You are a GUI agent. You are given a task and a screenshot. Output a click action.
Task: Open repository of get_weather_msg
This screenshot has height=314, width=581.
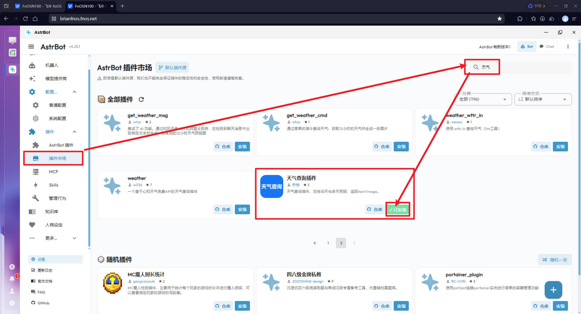[x=223, y=147]
